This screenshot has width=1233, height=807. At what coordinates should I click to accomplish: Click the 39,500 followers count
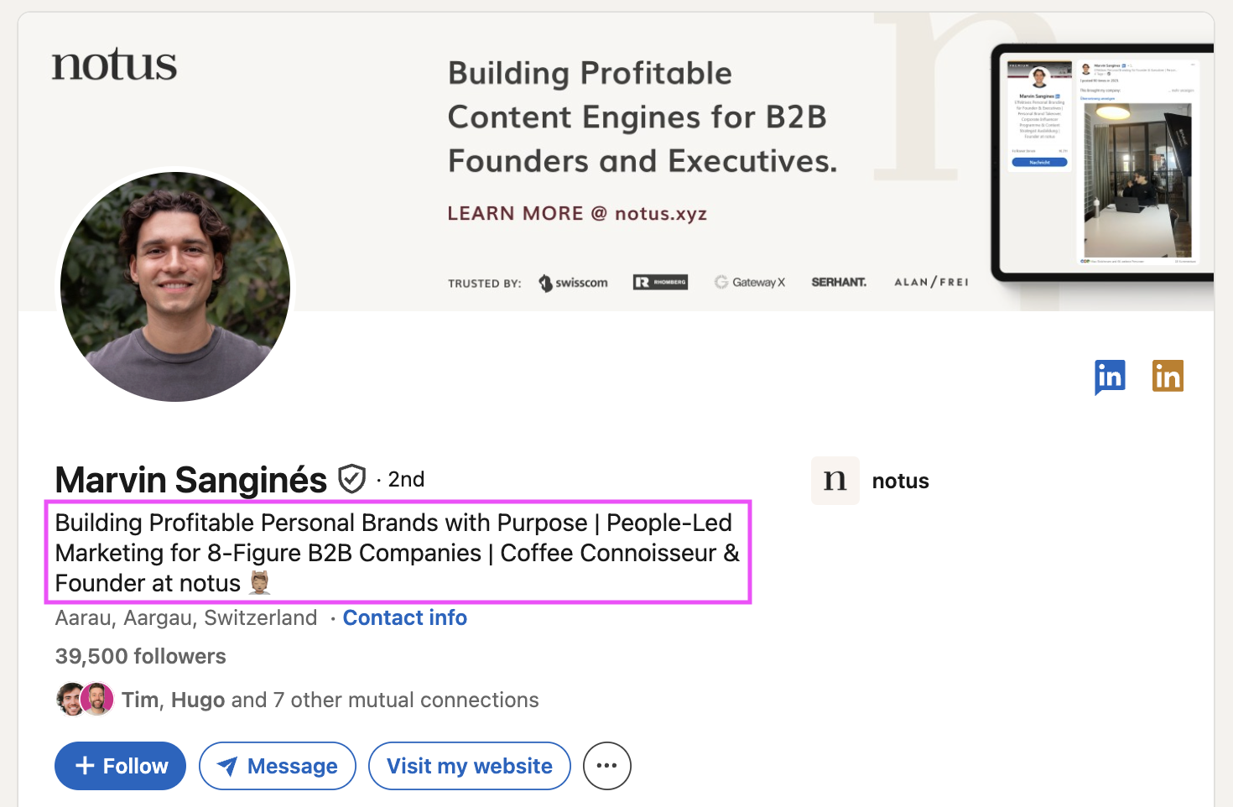pyautogui.click(x=141, y=656)
